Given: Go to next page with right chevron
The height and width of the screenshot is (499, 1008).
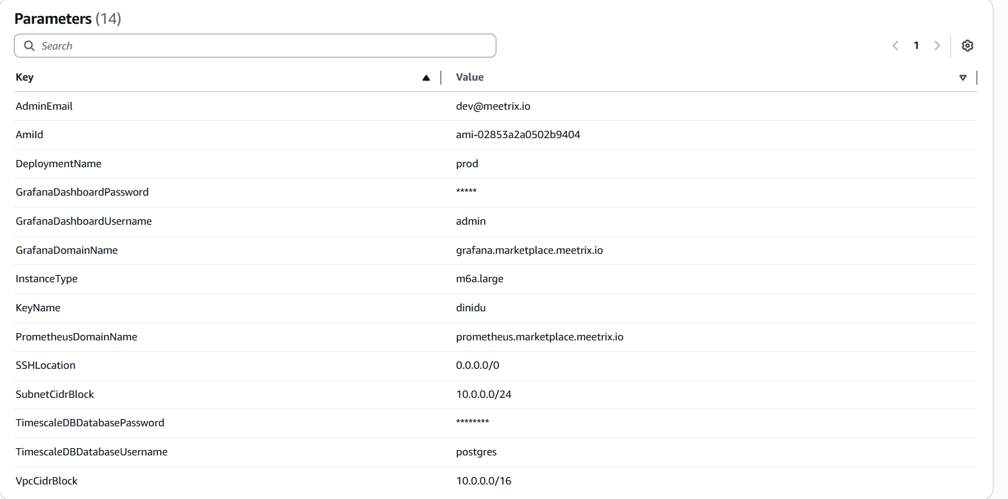Looking at the screenshot, I should click(x=937, y=46).
